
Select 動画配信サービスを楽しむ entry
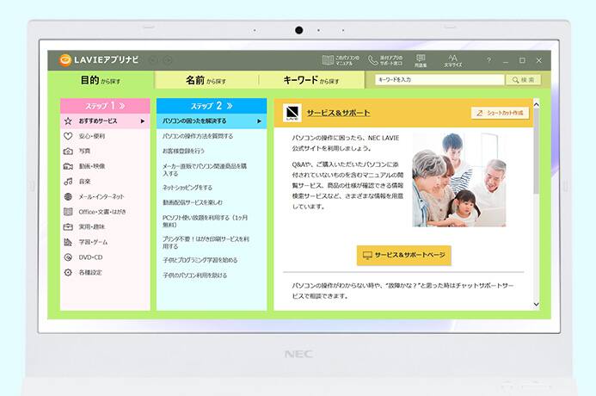[x=193, y=202]
